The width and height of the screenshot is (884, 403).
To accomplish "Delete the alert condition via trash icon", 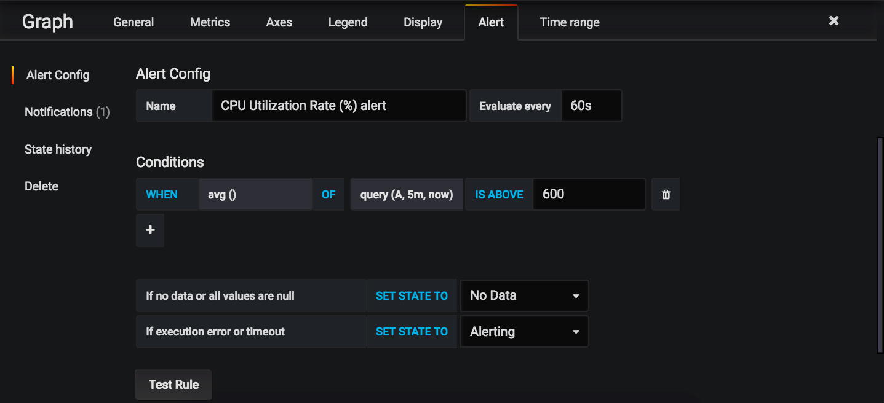I will [x=665, y=194].
